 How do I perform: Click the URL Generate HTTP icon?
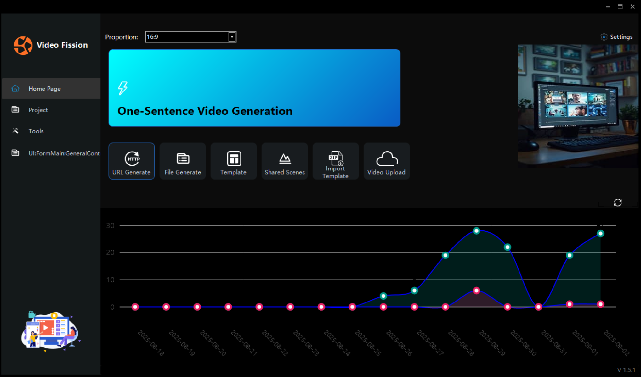(132, 158)
